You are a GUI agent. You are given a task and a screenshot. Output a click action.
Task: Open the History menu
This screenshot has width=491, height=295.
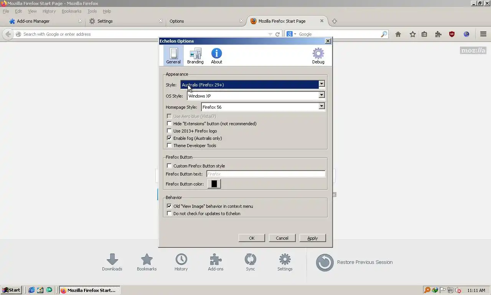[49, 11]
